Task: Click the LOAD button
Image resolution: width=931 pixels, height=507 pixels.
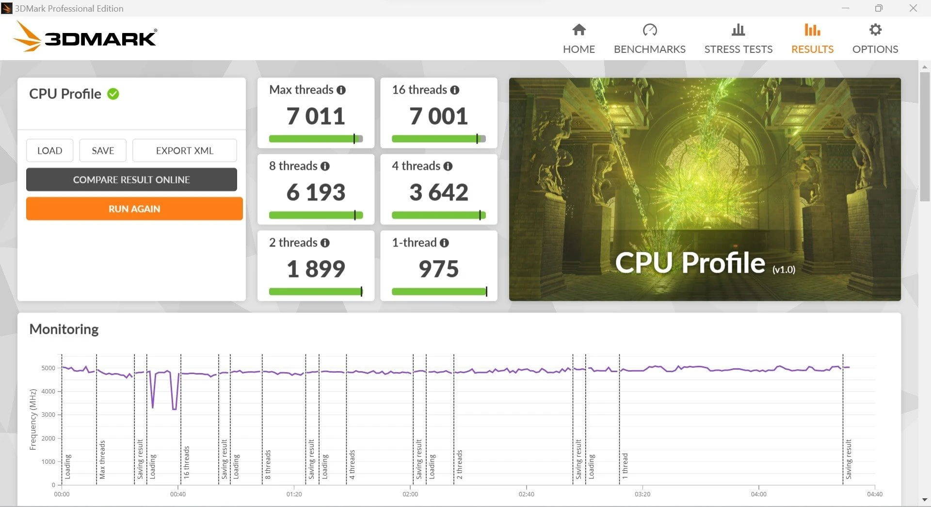Action: [x=50, y=151]
